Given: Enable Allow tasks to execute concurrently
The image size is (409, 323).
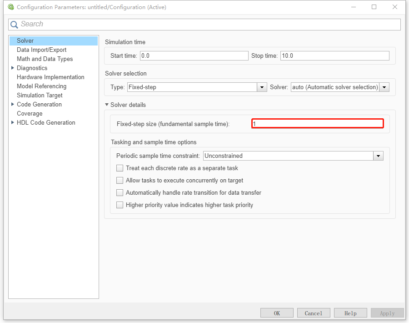Looking at the screenshot, I should [120, 181].
